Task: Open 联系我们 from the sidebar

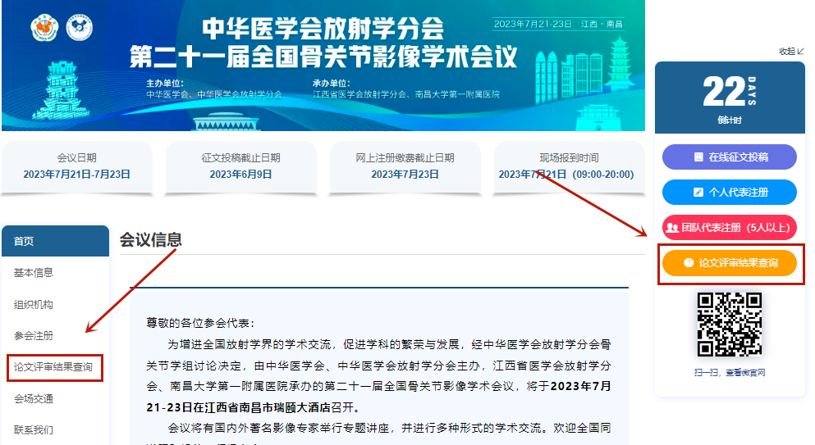Action: tap(34, 429)
